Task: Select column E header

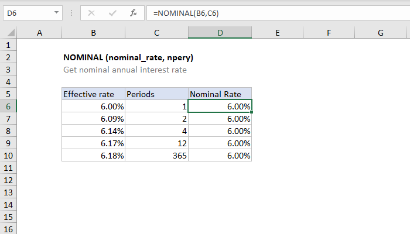Action: 278,33
